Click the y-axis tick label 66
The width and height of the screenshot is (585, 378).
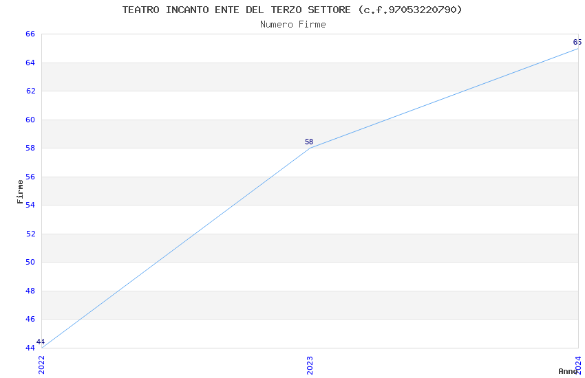pyautogui.click(x=30, y=34)
